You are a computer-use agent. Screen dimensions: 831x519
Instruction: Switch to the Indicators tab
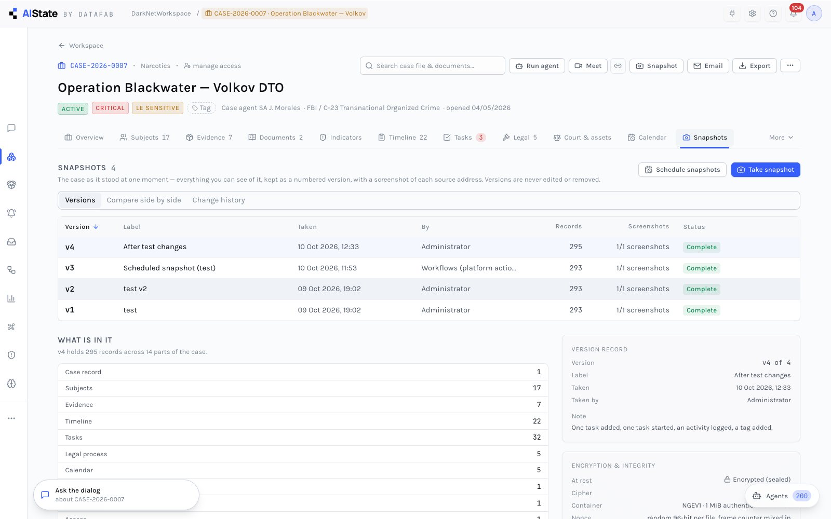[341, 138]
